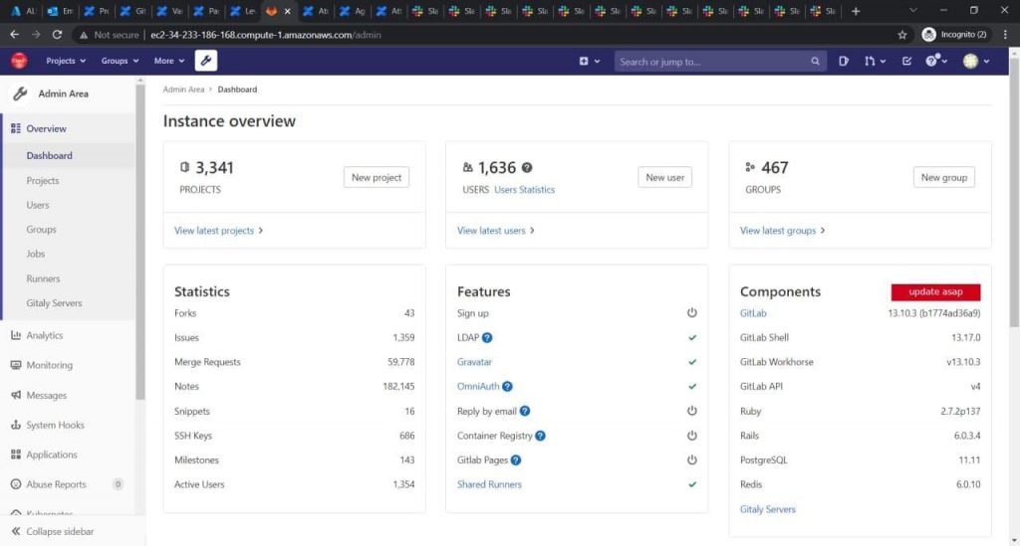Open the Admin Area wrench icon in navbar
This screenshot has height=546, width=1020.
pos(206,61)
